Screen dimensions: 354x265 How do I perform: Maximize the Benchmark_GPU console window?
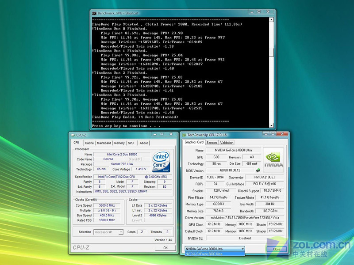point(259,12)
